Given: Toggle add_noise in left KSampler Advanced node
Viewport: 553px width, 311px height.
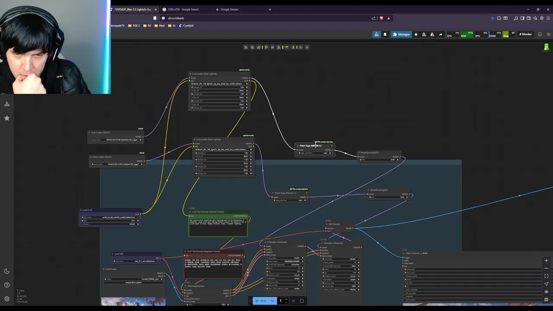Looking at the screenshot, I should [284, 258].
